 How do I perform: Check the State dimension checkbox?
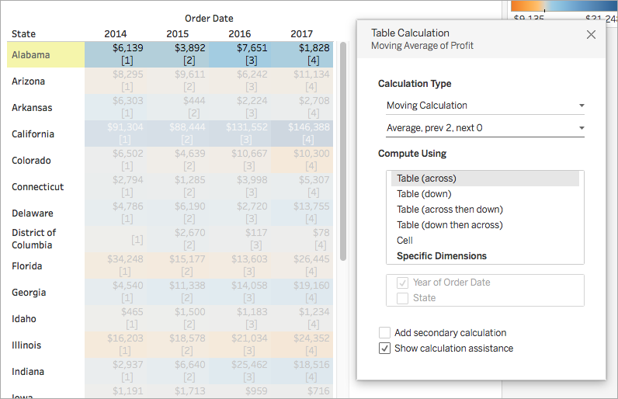[x=402, y=298]
